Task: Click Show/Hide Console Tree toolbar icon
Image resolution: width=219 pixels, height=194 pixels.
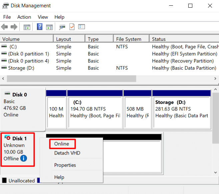Action: point(27,27)
